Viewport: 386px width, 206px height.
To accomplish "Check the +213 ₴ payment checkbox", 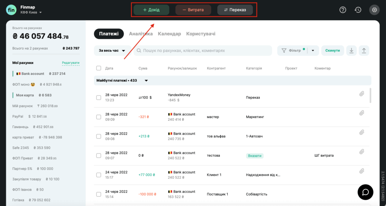I will (99, 136).
